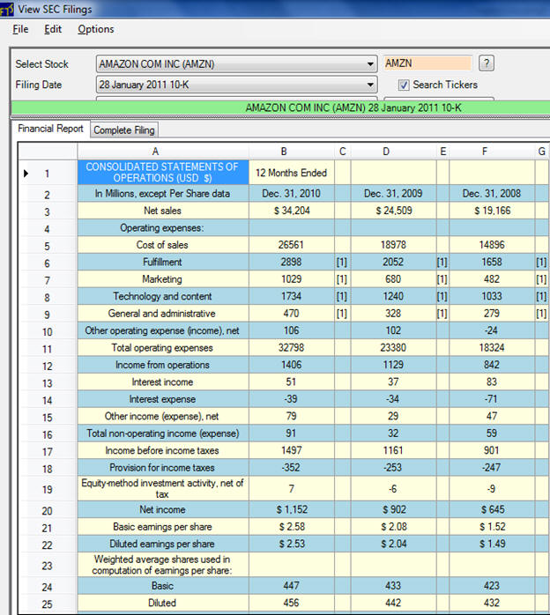This screenshot has height=615, width=550.
Task: Click the Provision for income taxes label
Action: coord(163,468)
